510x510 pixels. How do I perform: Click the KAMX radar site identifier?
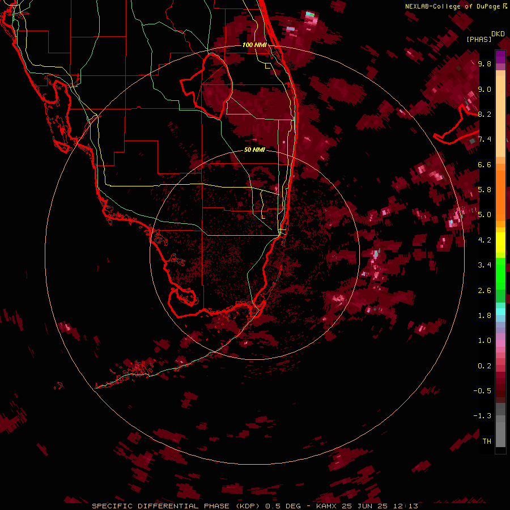(327, 506)
